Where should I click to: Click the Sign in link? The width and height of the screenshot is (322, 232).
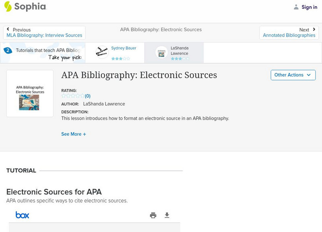click(309, 7)
